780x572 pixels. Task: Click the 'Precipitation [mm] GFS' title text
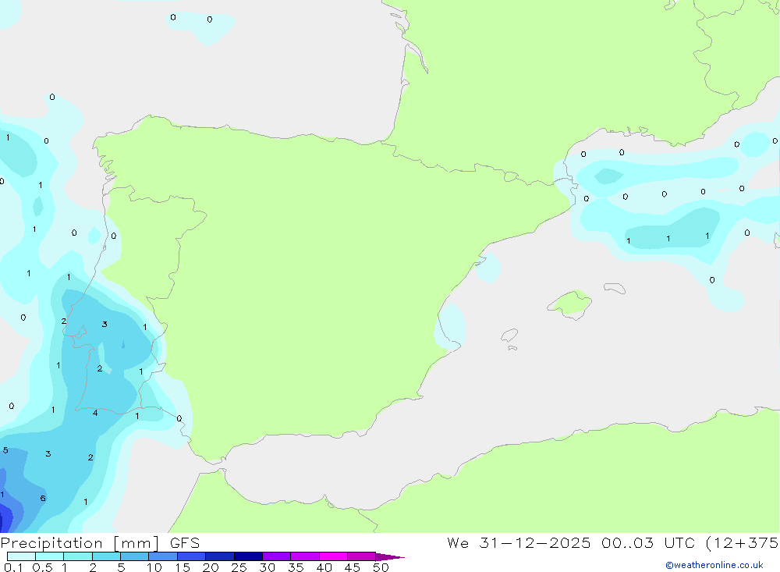(x=100, y=543)
